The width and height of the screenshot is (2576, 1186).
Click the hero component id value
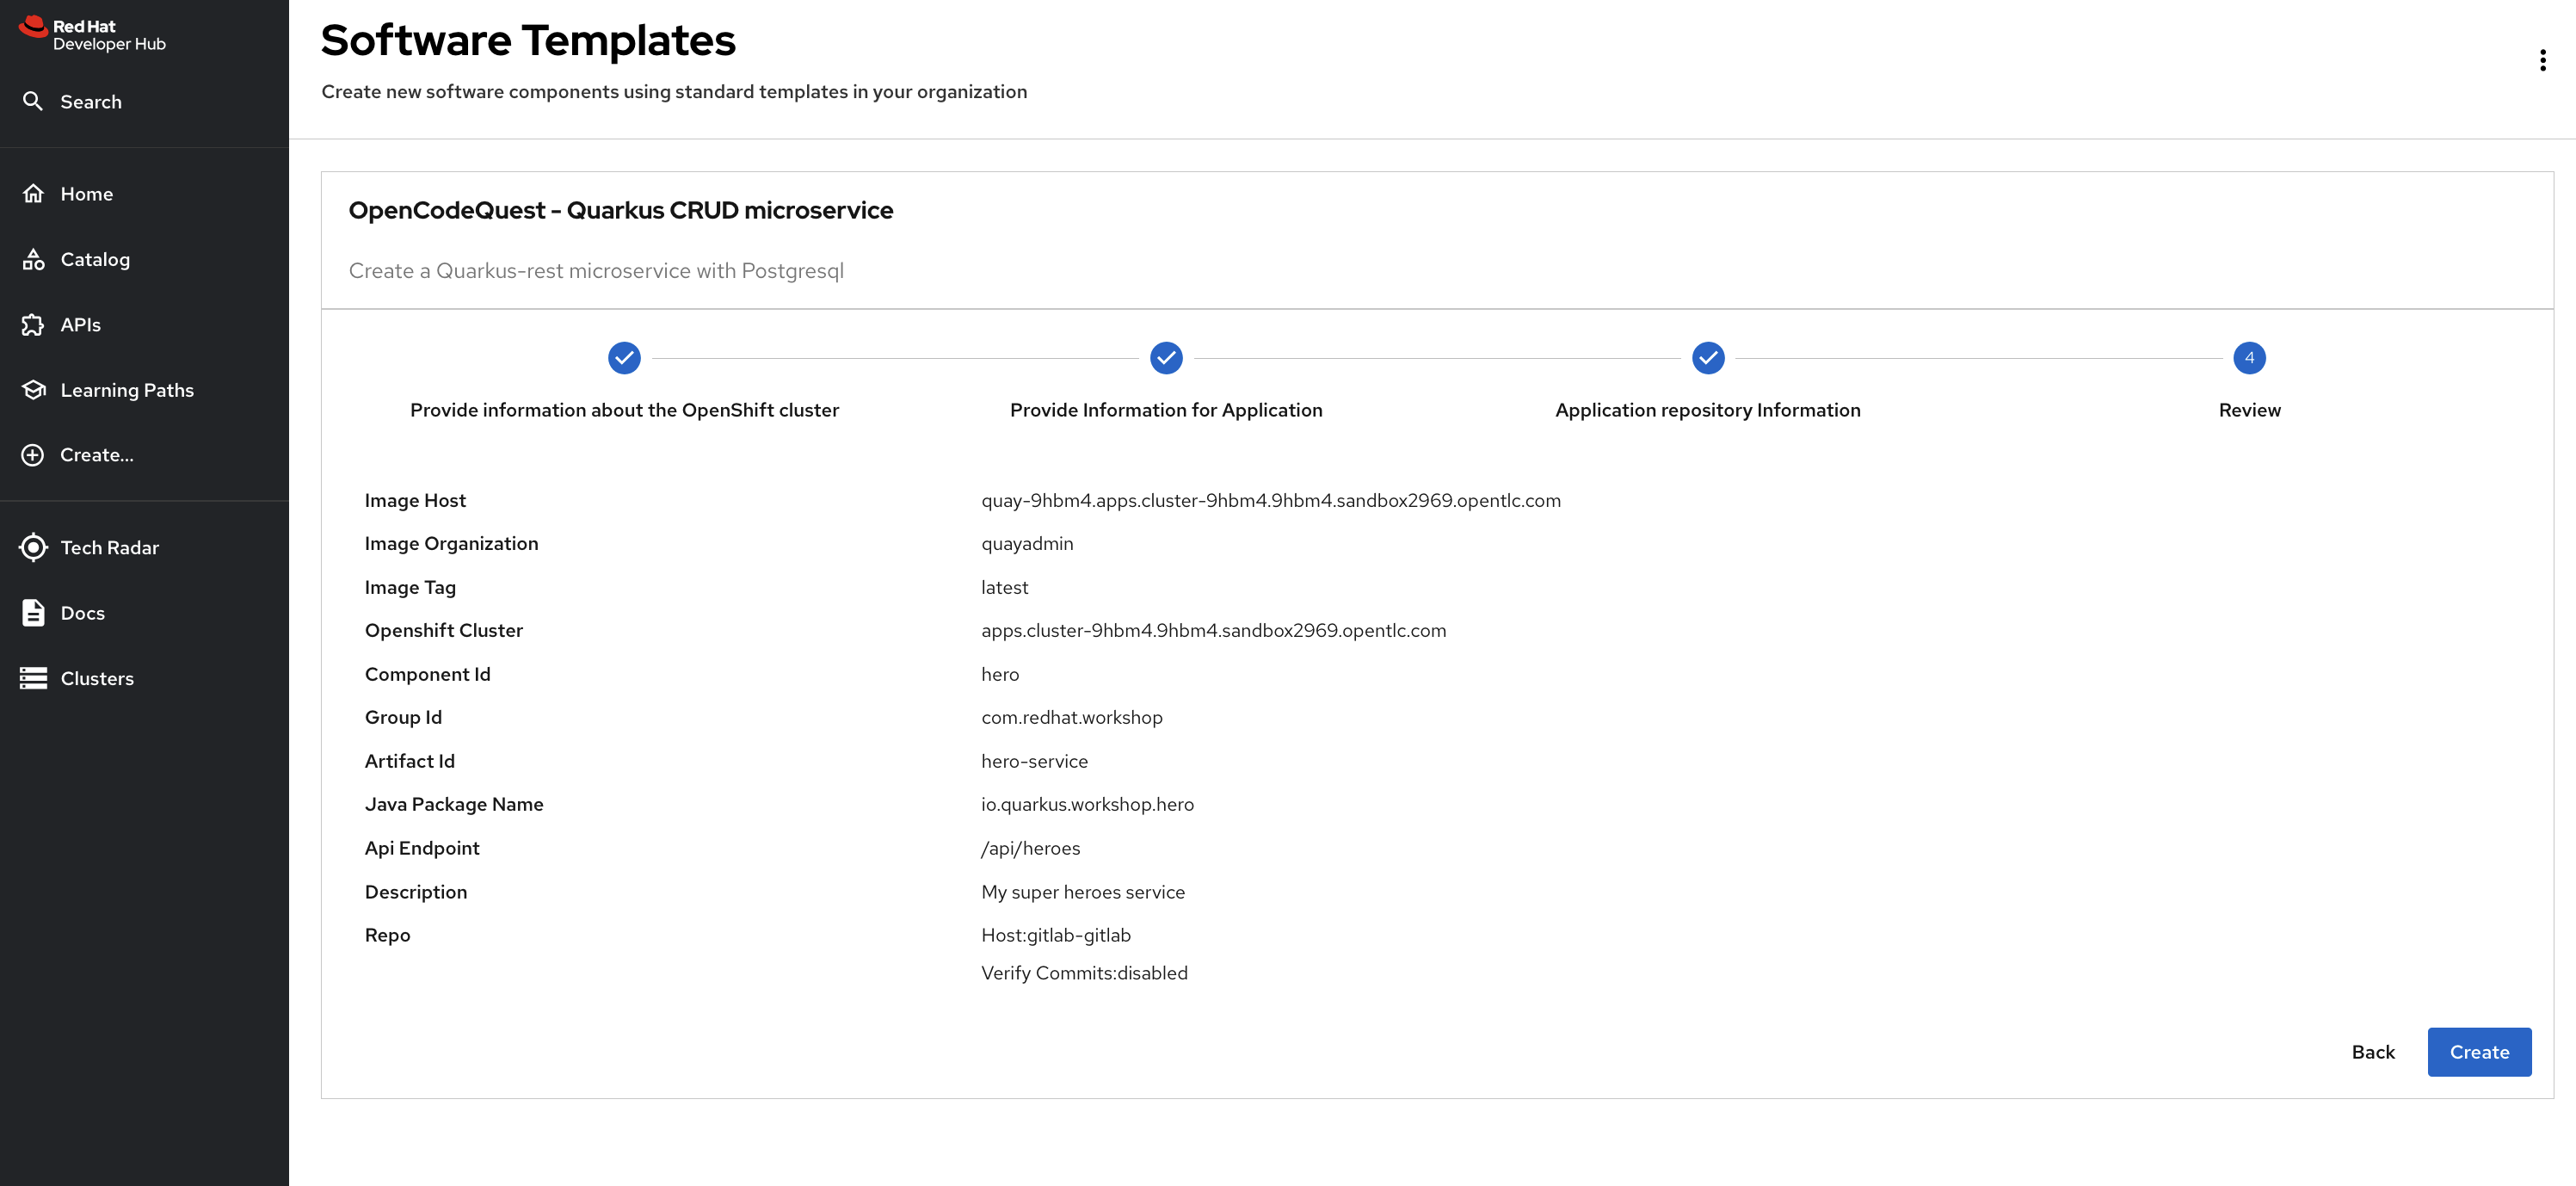(x=1000, y=674)
